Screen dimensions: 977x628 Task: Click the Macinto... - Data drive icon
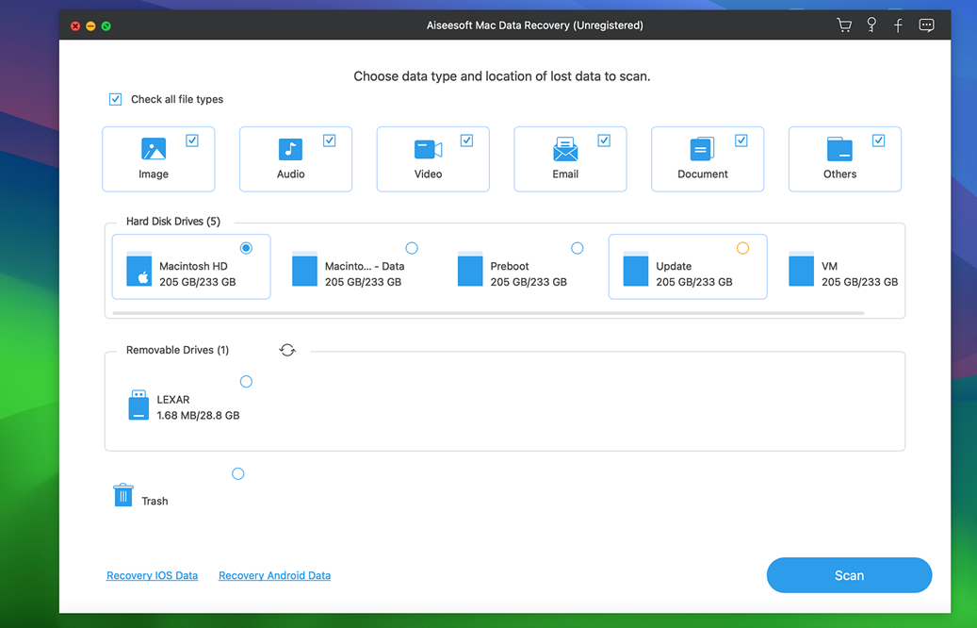point(304,268)
